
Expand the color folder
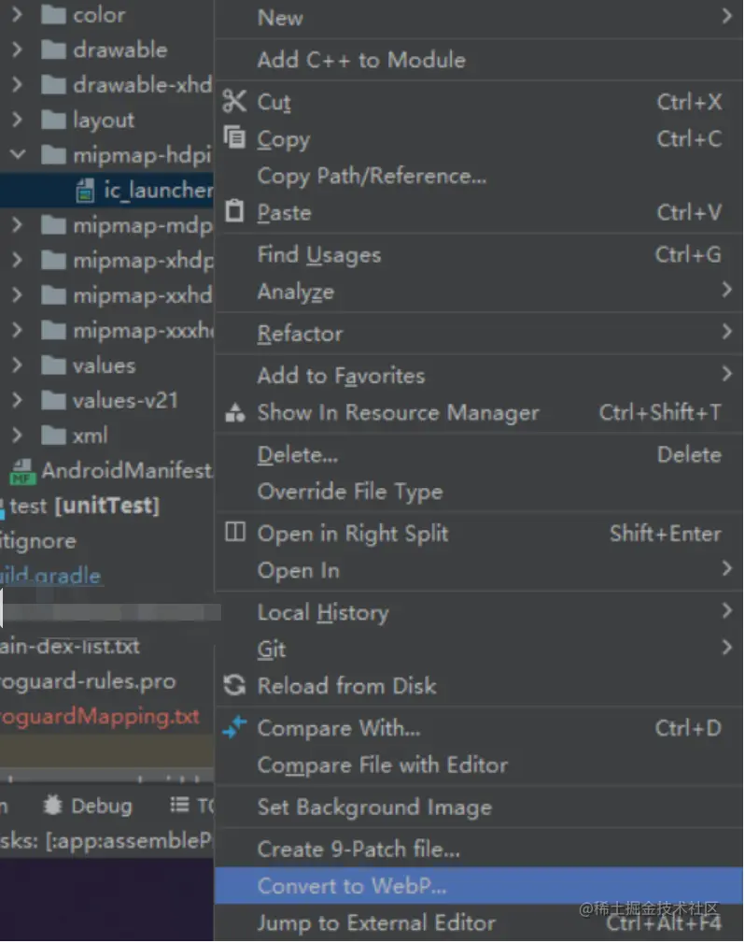point(17,15)
